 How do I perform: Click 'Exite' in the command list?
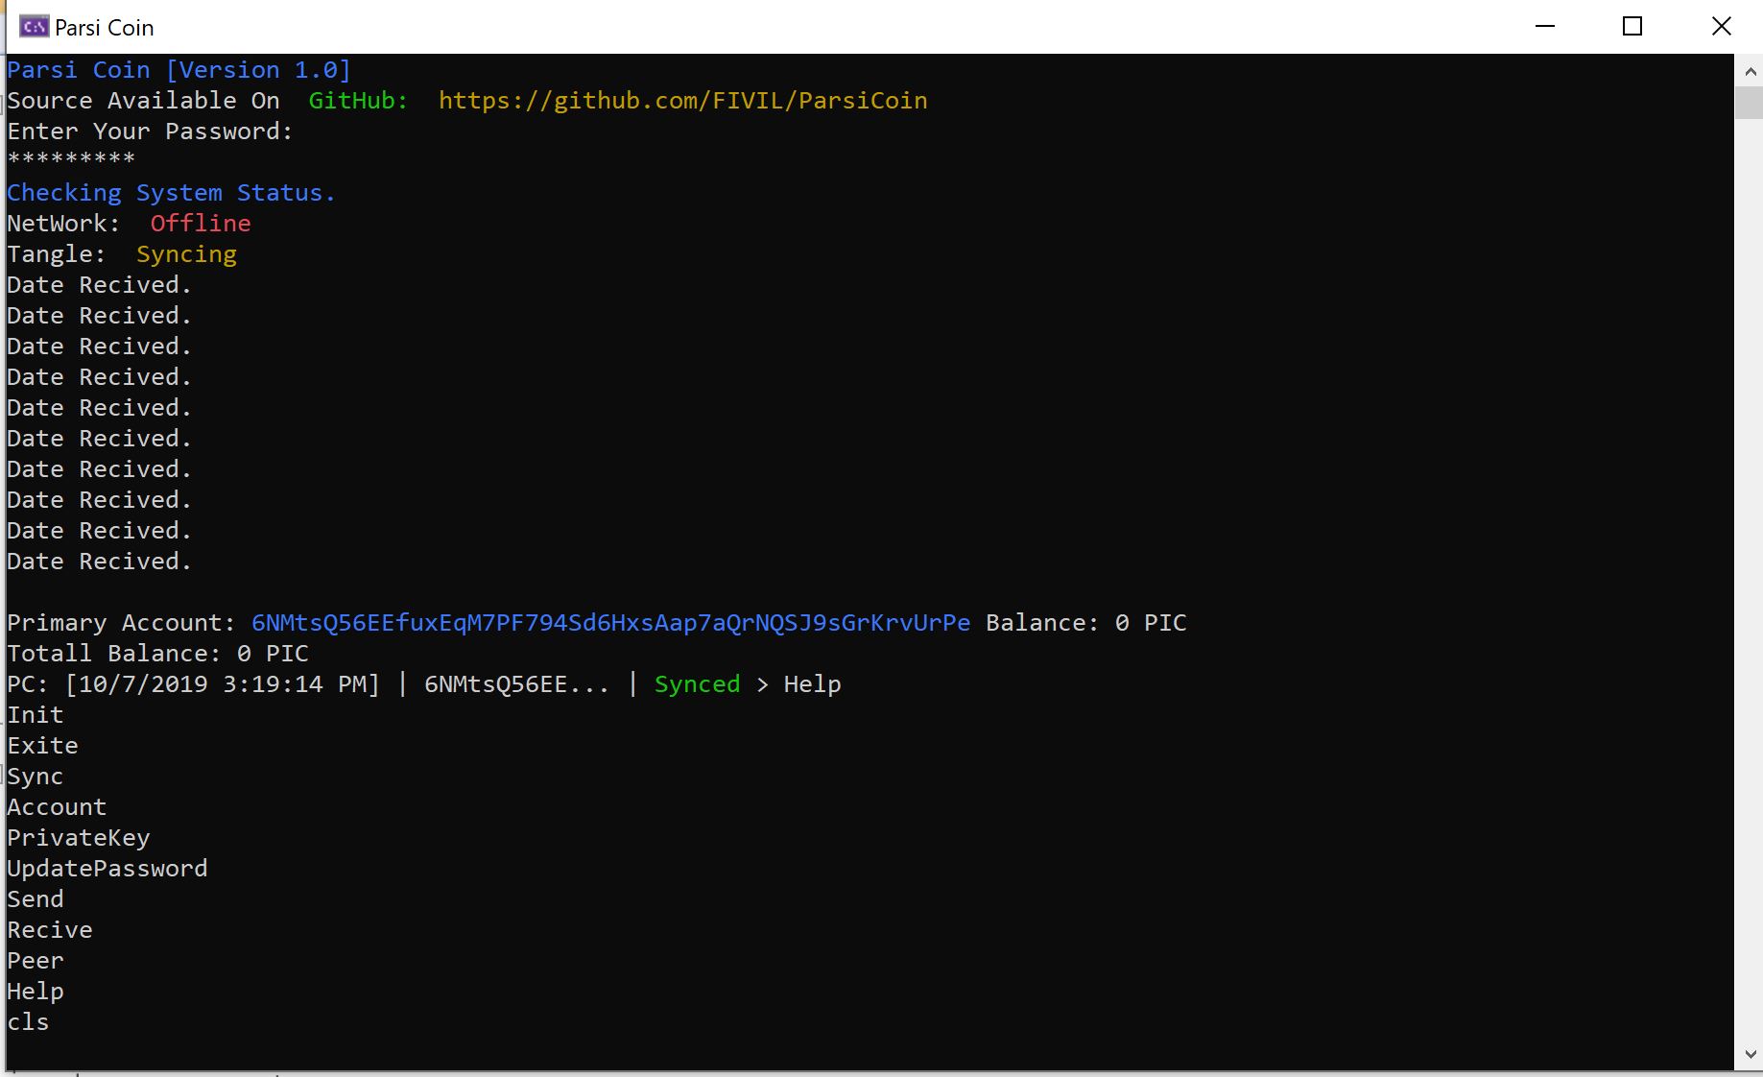[42, 746]
